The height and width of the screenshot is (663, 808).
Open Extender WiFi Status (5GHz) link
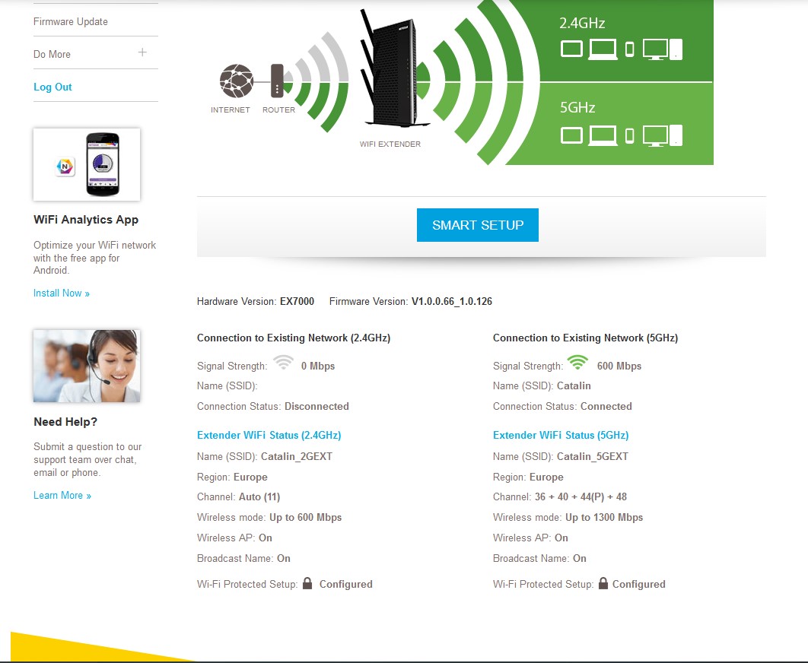pyautogui.click(x=561, y=436)
